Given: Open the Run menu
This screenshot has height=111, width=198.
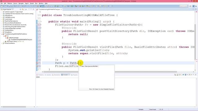Looking at the screenshot, I should click(x=37, y=3).
